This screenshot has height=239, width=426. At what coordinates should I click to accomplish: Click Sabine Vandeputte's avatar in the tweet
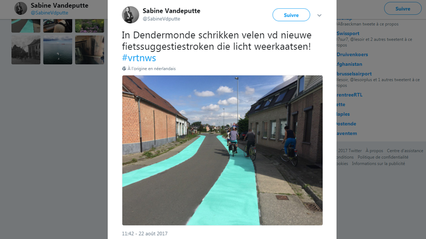tap(131, 15)
